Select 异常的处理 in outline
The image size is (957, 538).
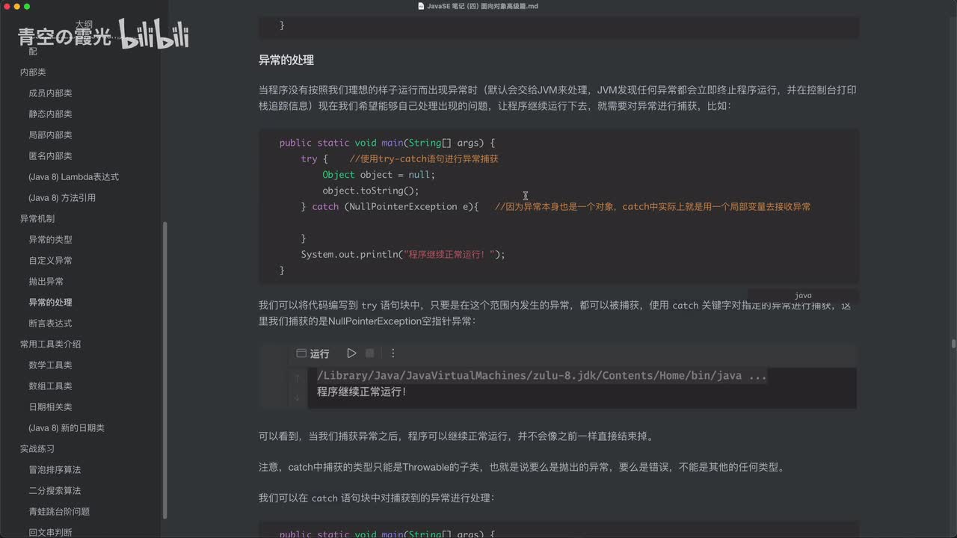(x=50, y=303)
